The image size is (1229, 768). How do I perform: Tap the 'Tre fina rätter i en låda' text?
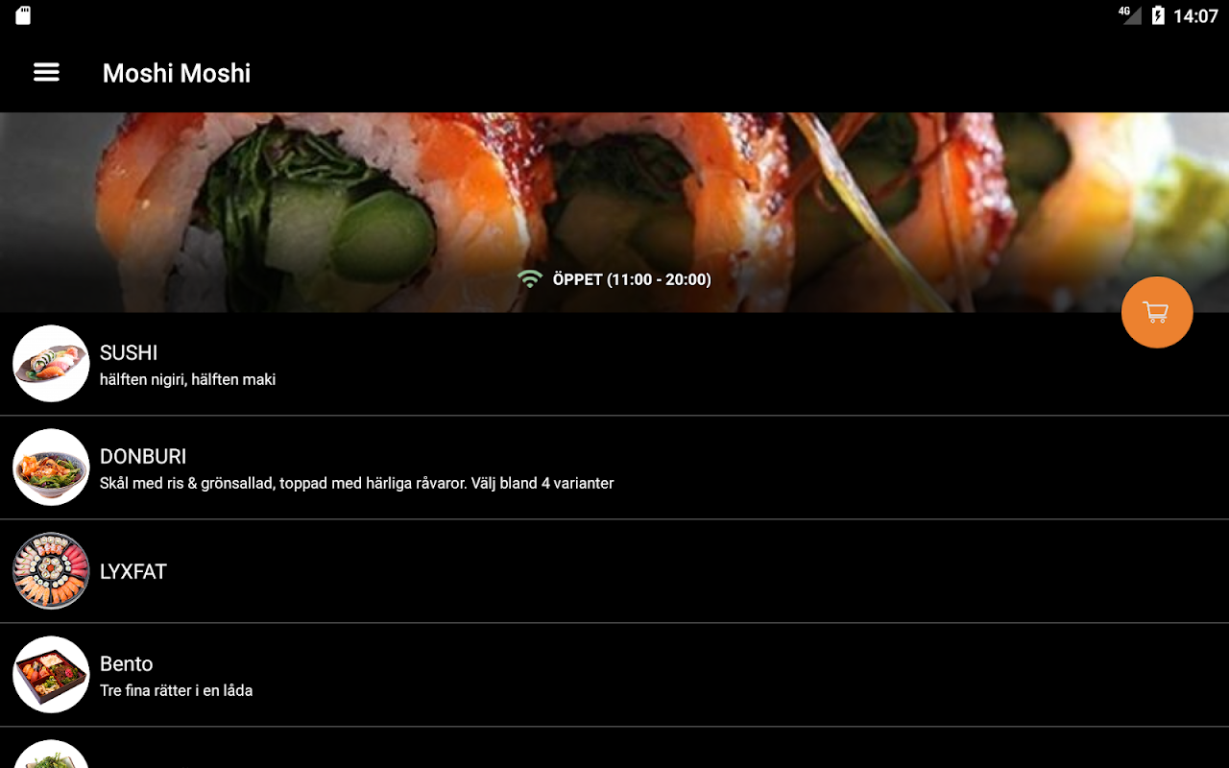[x=177, y=690]
